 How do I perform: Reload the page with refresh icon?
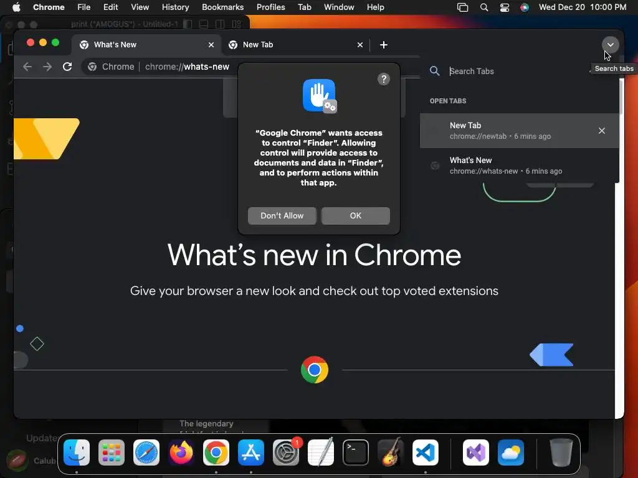coord(67,67)
